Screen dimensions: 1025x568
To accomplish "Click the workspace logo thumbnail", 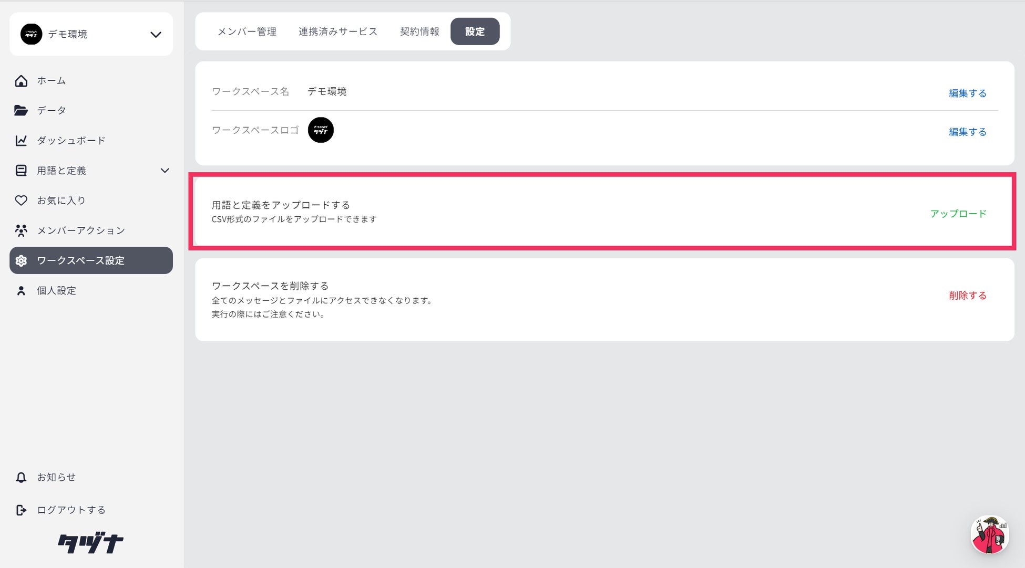I will [x=321, y=130].
